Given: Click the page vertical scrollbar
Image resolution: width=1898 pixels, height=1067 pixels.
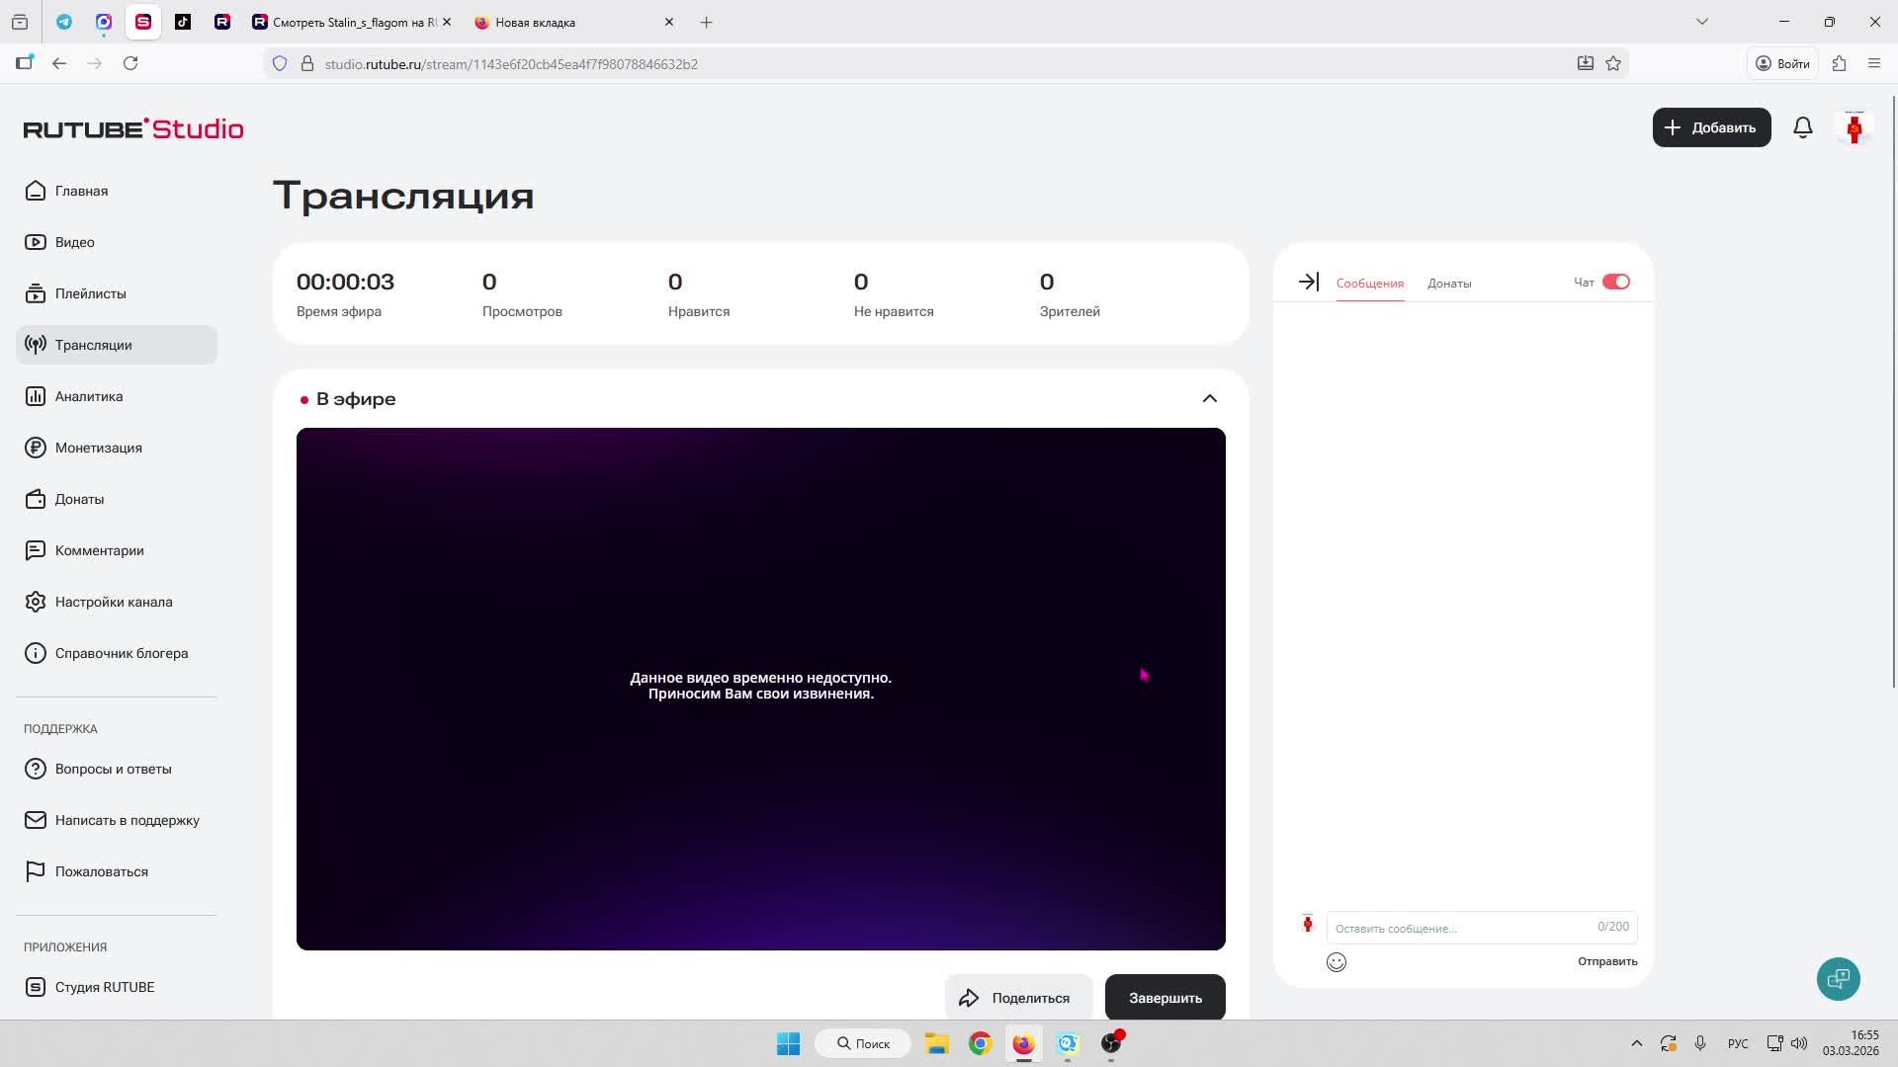Looking at the screenshot, I should [x=1893, y=395].
